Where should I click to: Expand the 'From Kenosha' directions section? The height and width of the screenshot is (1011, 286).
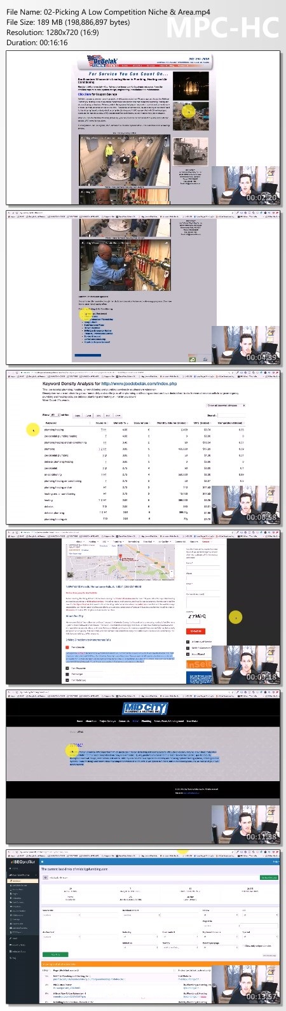coord(74,647)
